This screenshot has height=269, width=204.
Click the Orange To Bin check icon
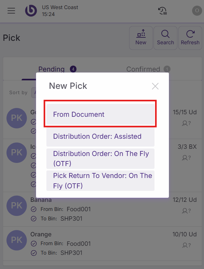point(34,253)
